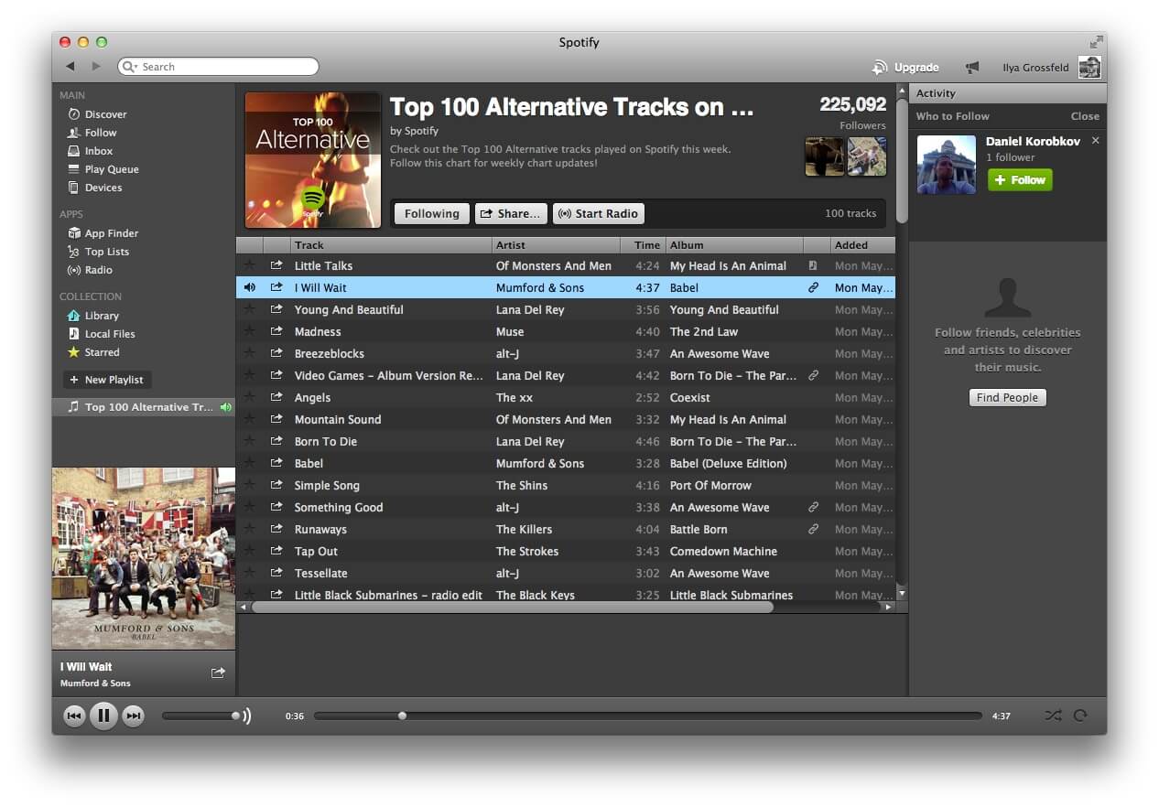This screenshot has width=1159, height=807.
Task: Open the megaphone notifications icon
Action: (972, 68)
